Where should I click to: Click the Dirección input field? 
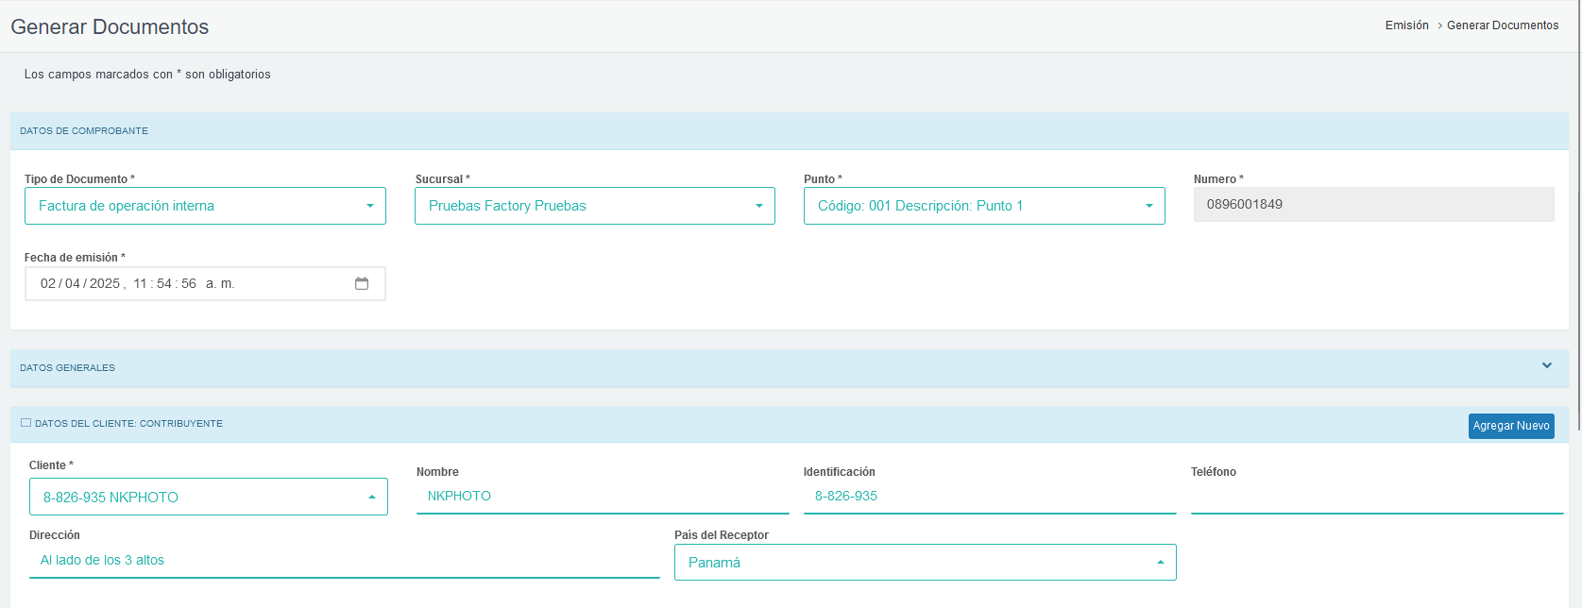[x=344, y=561]
